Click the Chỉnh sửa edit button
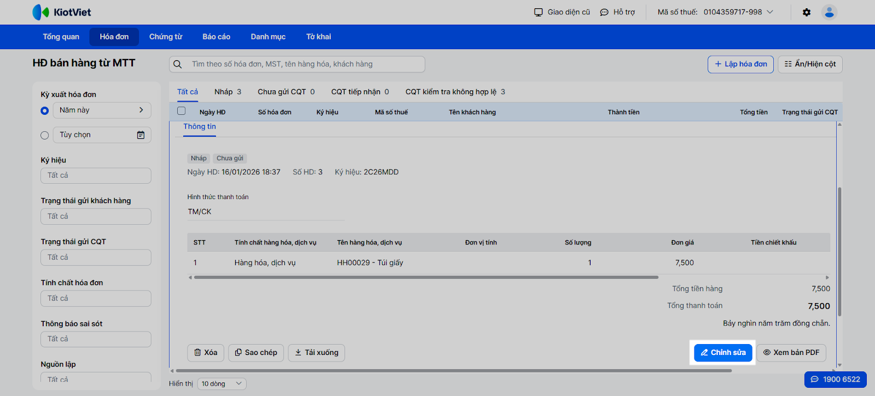 723,353
